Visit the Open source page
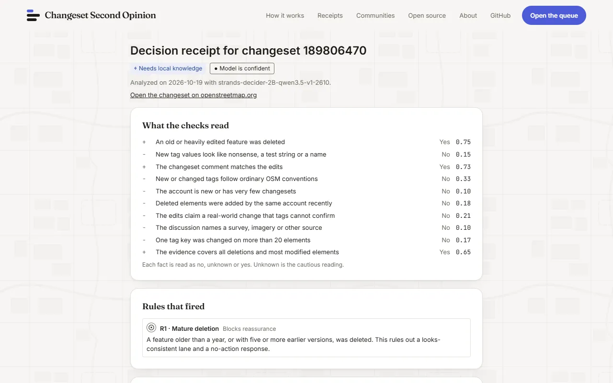This screenshot has width=613, height=383. [x=427, y=15]
